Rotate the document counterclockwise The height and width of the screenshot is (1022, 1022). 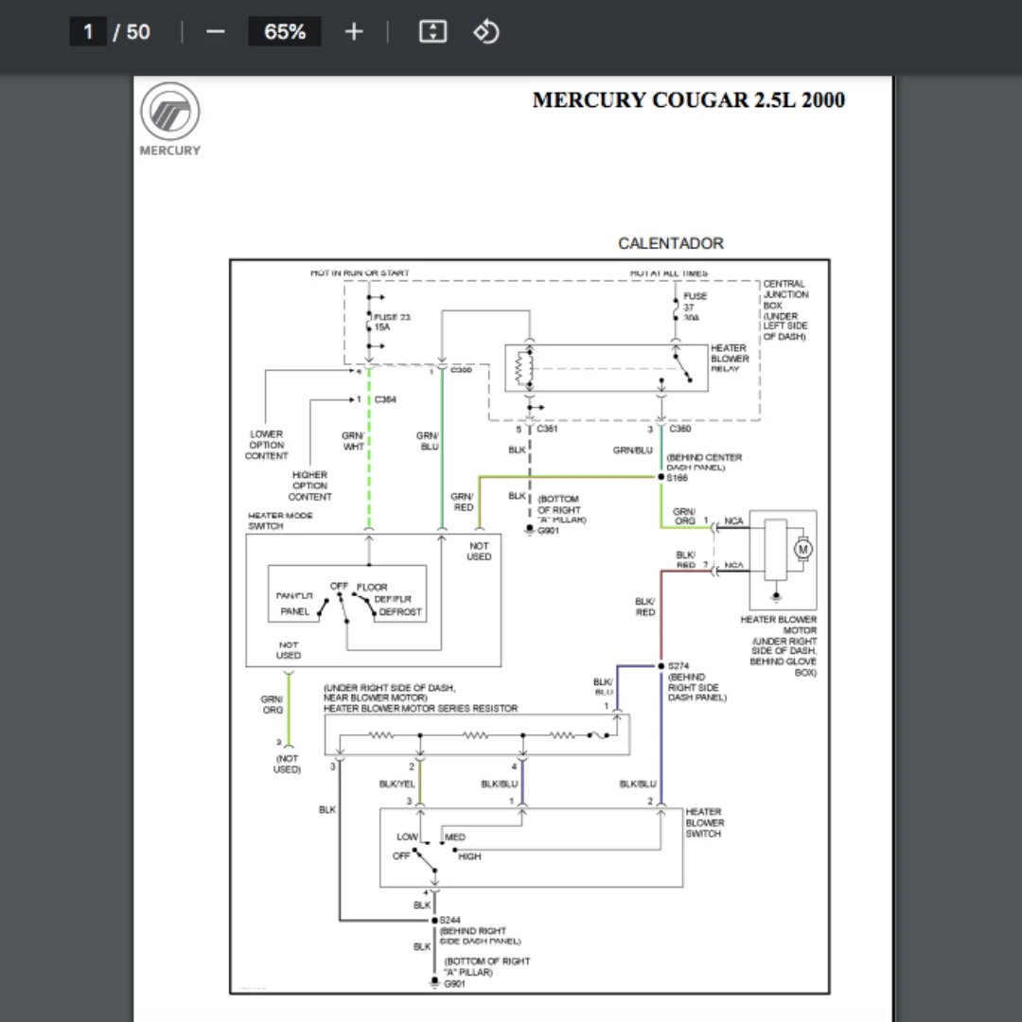pyautogui.click(x=486, y=31)
